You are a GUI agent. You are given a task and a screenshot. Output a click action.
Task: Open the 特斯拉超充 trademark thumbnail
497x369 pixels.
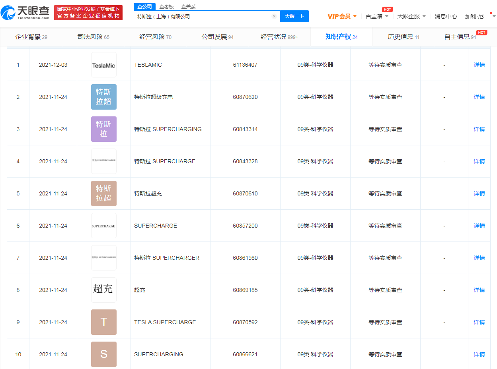point(104,193)
